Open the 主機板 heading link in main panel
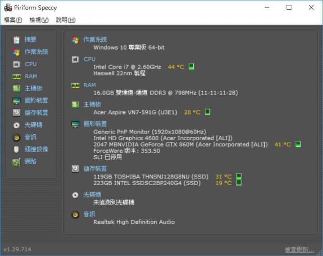The width and height of the screenshot is (323, 256). tap(92, 104)
